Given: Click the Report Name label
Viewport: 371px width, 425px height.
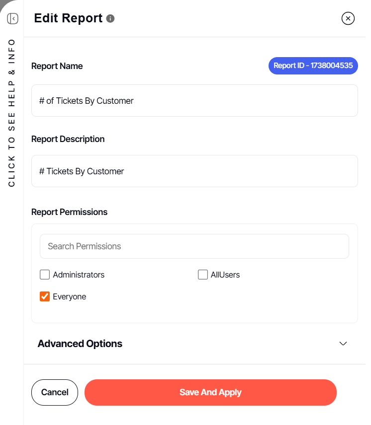Looking at the screenshot, I should (57, 66).
